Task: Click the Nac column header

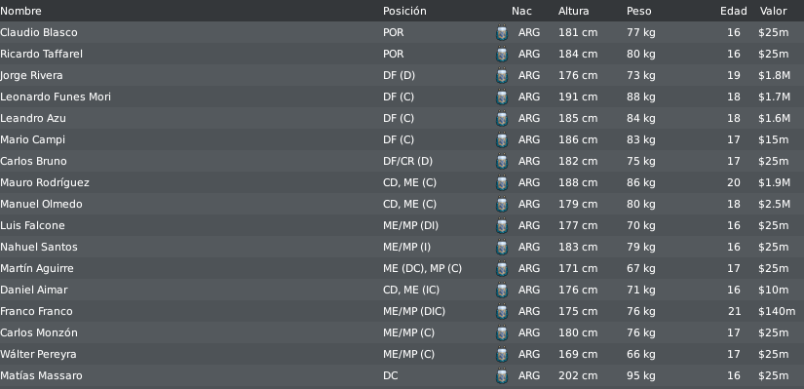Action: click(521, 11)
